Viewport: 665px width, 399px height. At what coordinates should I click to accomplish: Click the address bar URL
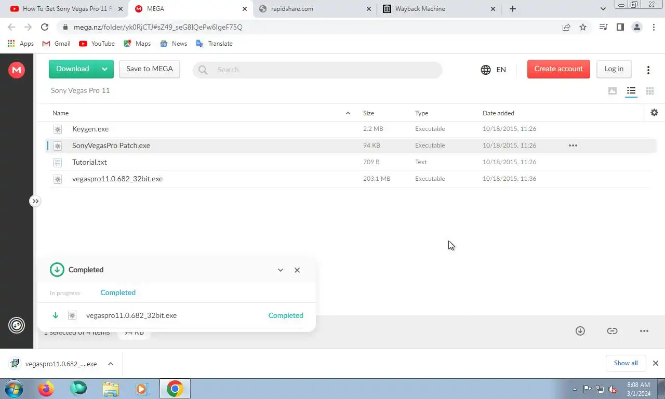point(158,27)
